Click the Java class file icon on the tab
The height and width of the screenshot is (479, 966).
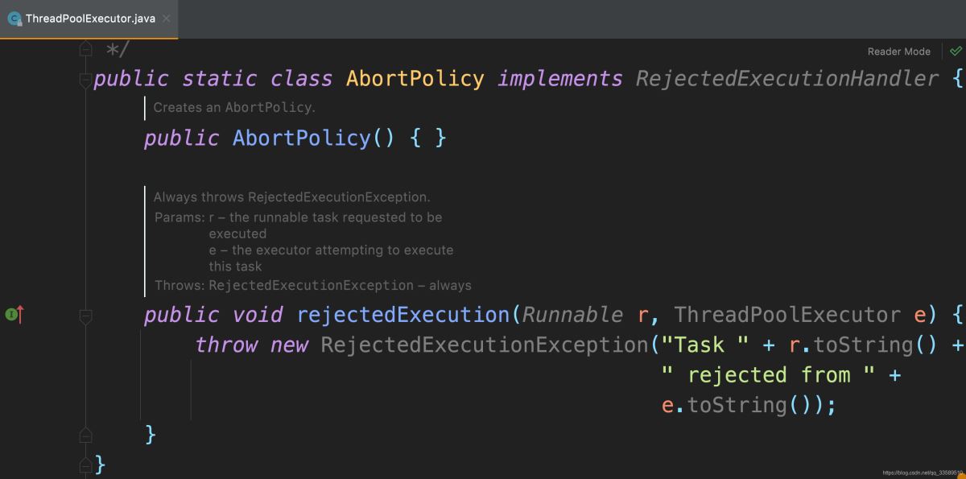14,18
